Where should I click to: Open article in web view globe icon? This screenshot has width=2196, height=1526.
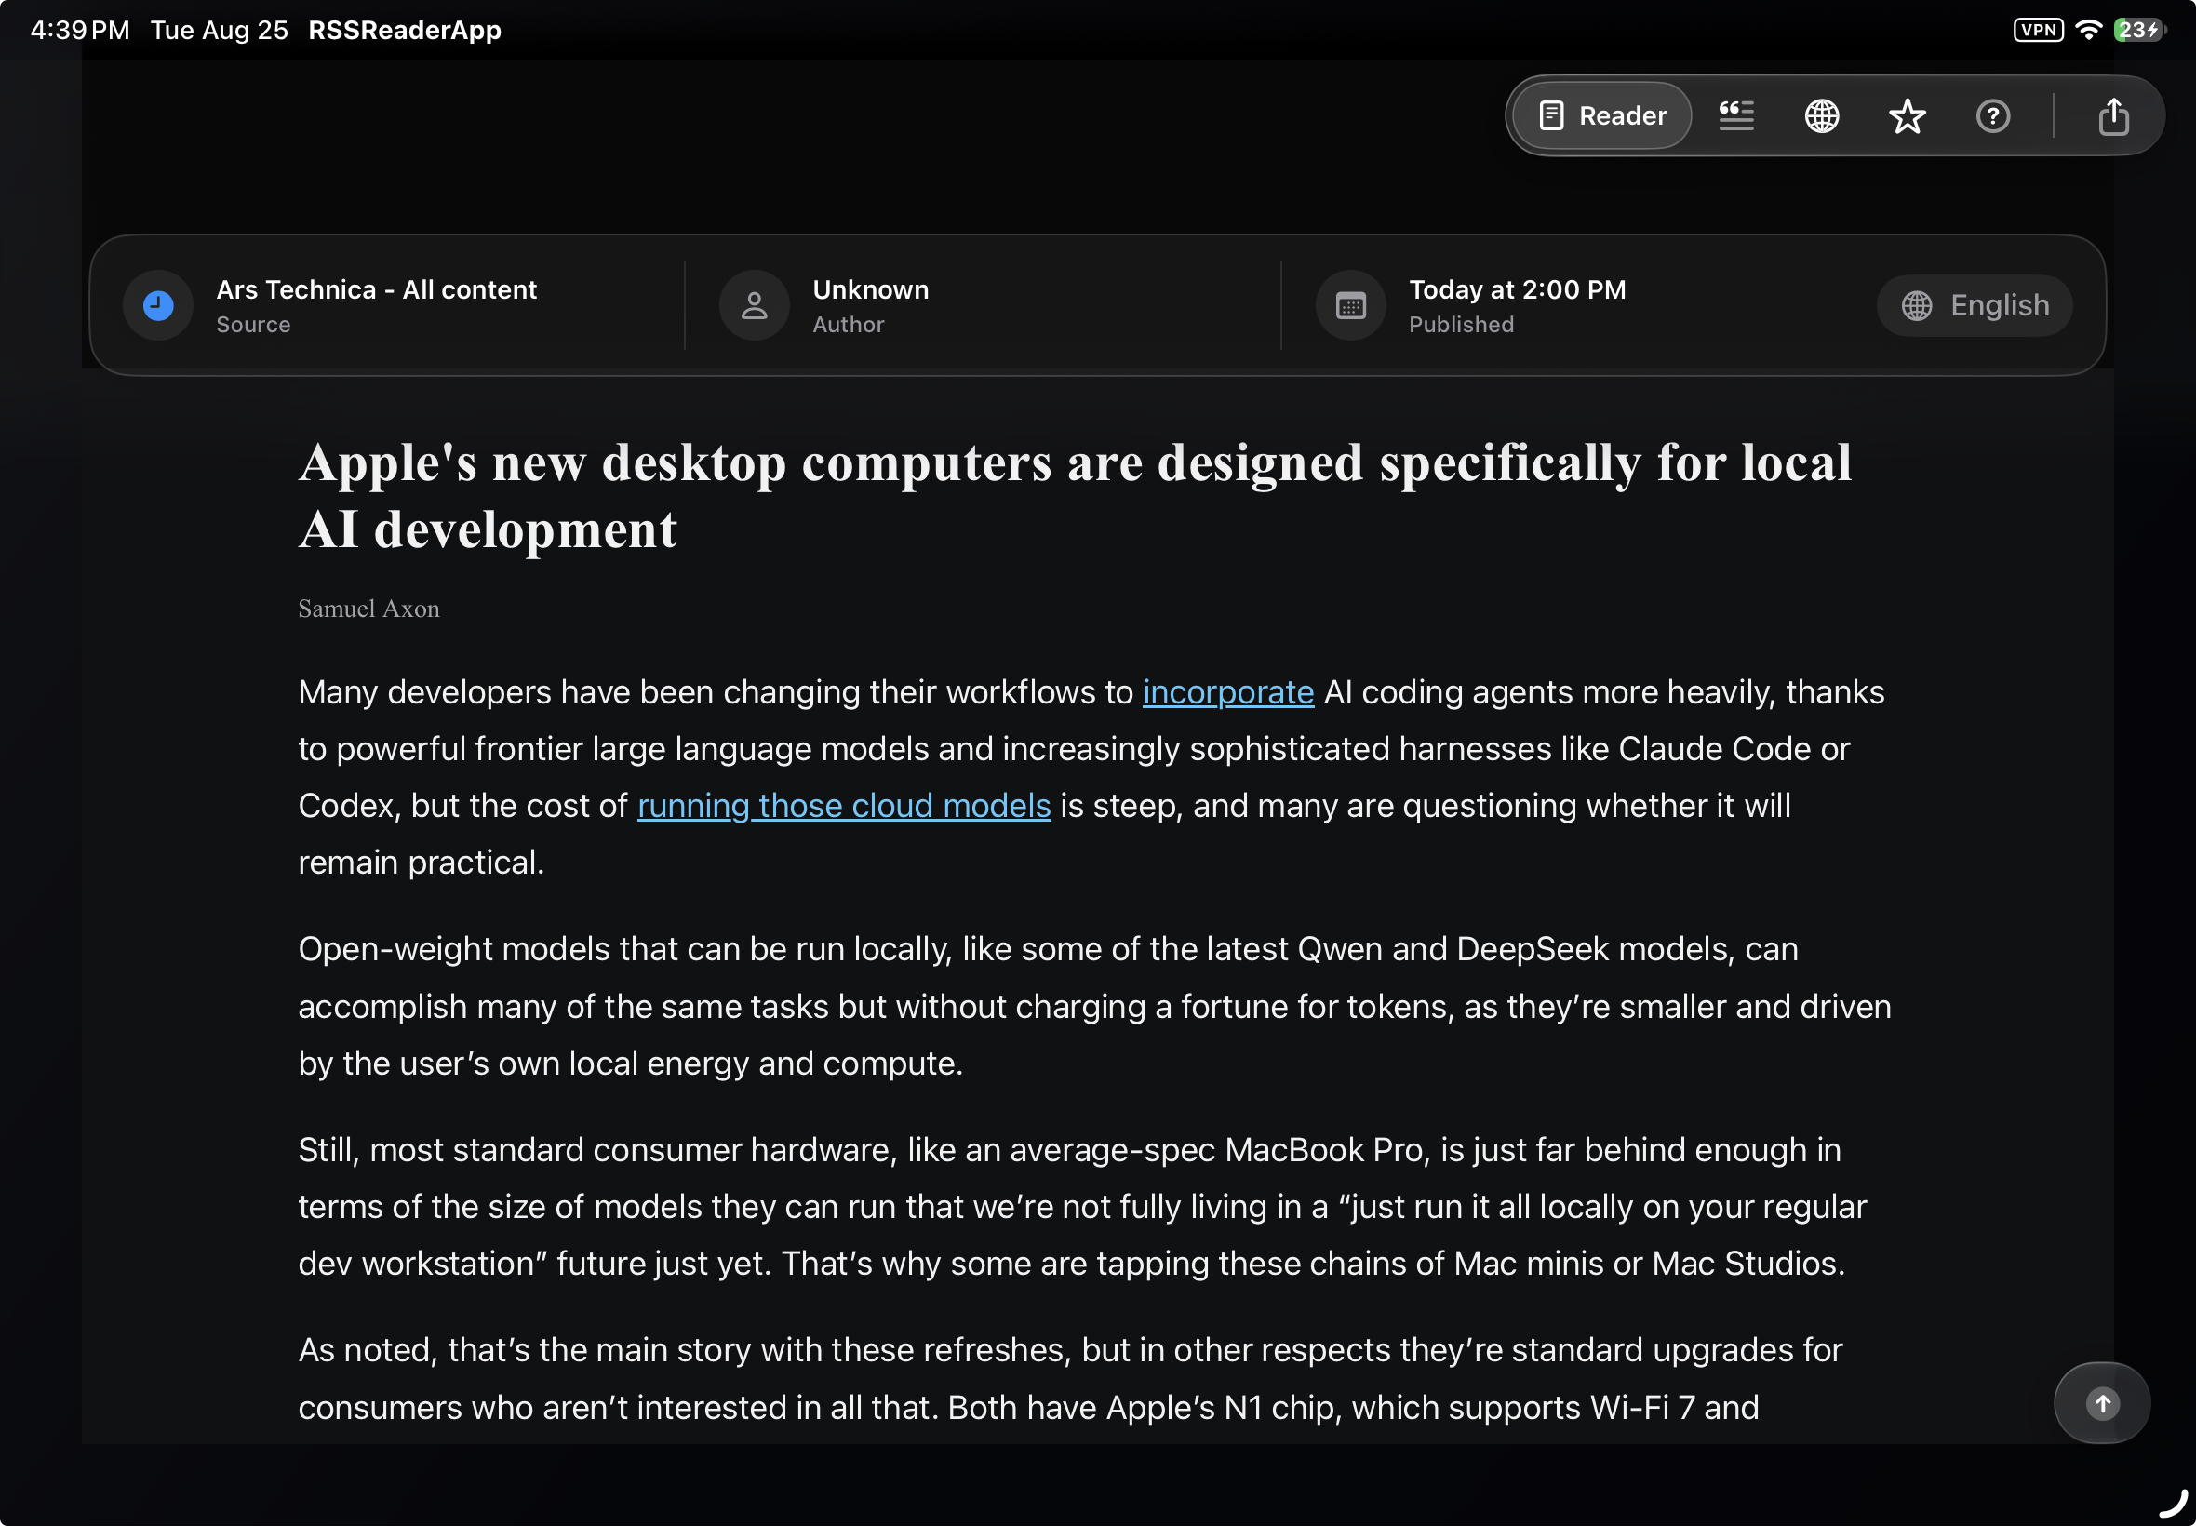click(1821, 115)
